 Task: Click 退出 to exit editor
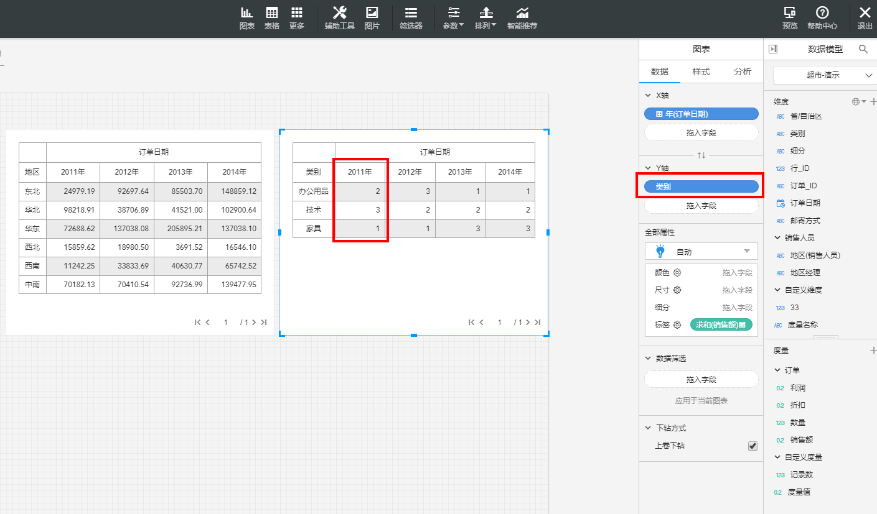coord(865,18)
